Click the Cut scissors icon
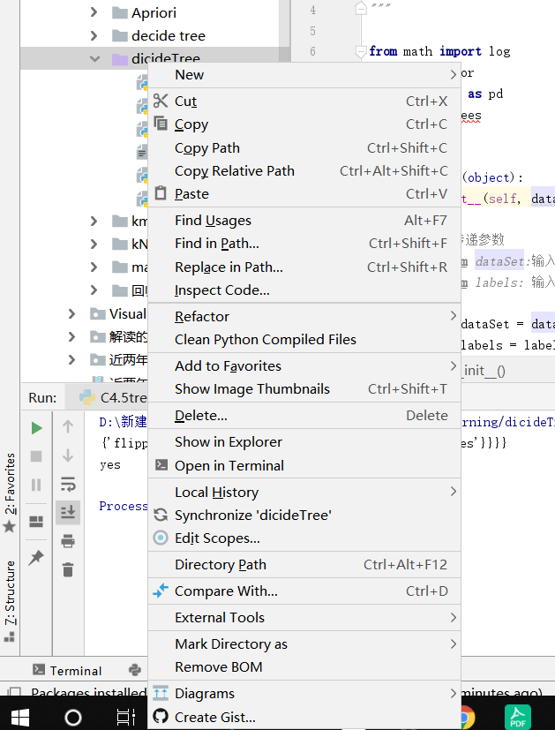The image size is (555, 730). pyautogui.click(x=161, y=101)
